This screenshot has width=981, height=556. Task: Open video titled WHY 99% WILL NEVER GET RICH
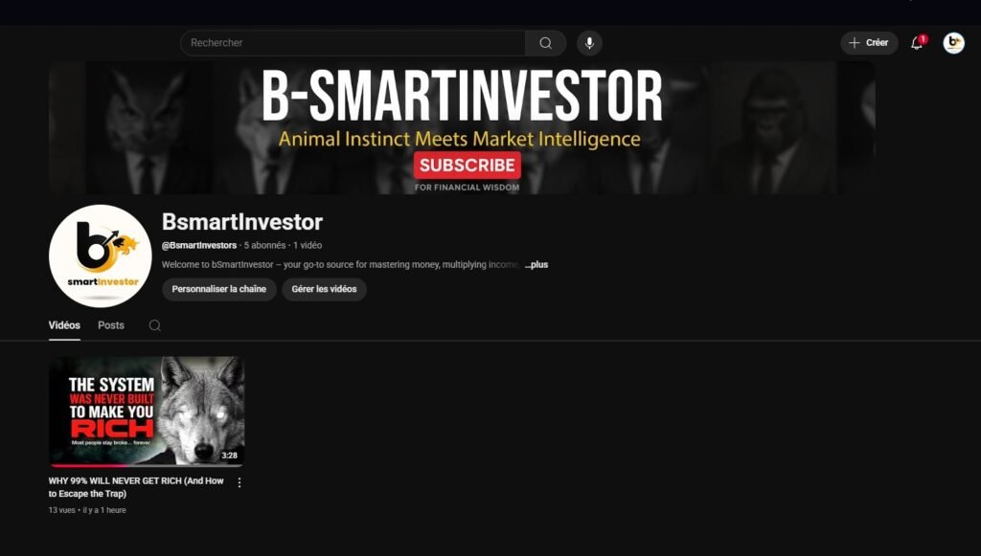tap(136, 487)
